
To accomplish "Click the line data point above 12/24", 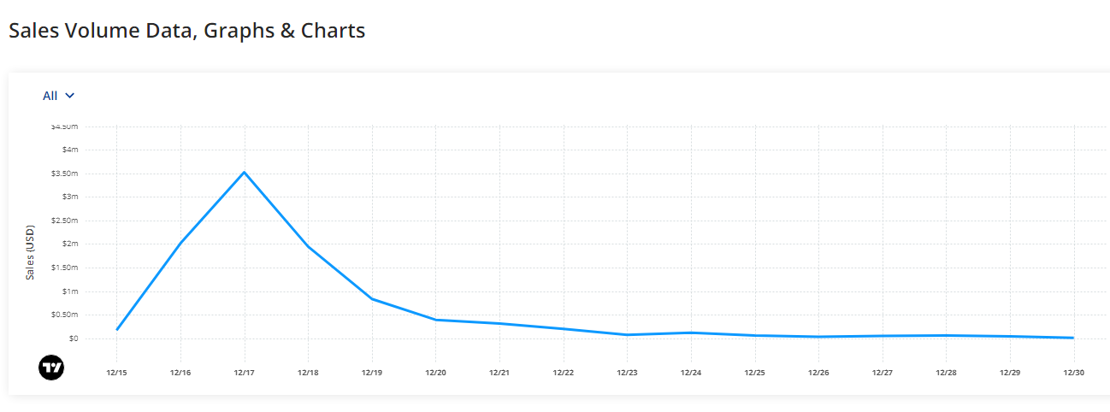I will coord(691,333).
